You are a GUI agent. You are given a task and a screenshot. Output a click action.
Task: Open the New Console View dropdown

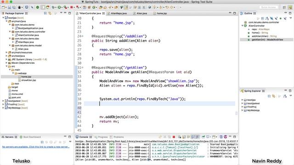(216, 137)
